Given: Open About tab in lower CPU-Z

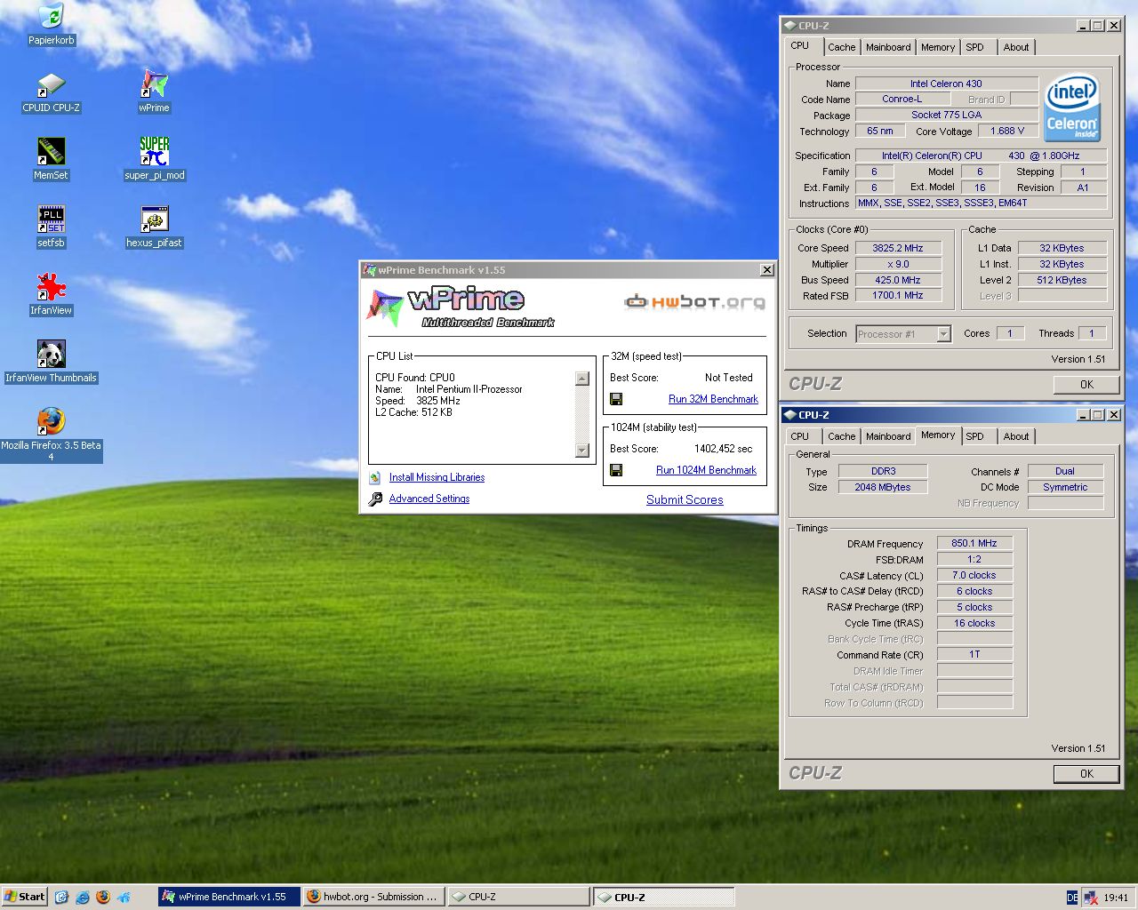Looking at the screenshot, I should pyautogui.click(x=1016, y=436).
